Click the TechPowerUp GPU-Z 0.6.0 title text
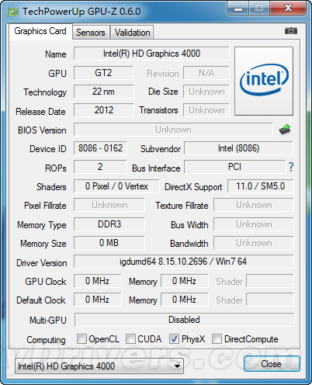 81,12
